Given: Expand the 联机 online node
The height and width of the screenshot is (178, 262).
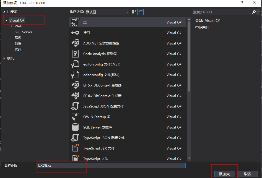Looking at the screenshot, I should [4, 58].
